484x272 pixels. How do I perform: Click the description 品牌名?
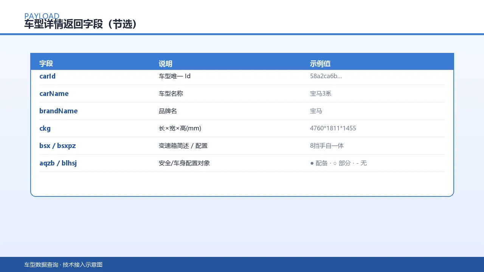pos(168,111)
